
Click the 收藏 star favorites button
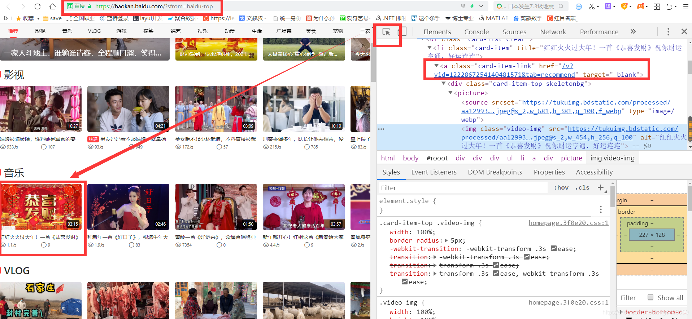(25, 18)
